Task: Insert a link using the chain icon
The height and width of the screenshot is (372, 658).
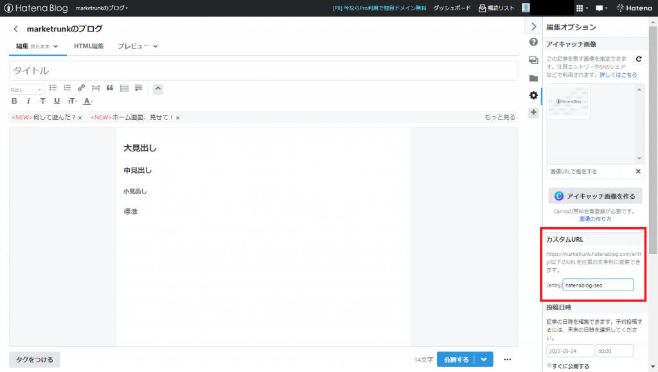Action: tap(81, 88)
